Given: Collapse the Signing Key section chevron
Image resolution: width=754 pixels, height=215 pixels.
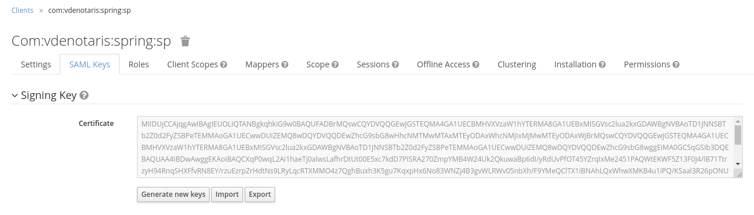Looking at the screenshot, I should [15, 95].
